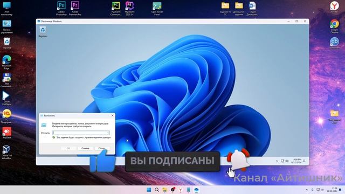Click the «ОК» button in the Run dialog
The width and height of the screenshot is (345, 194).
pyautogui.click(x=68, y=148)
